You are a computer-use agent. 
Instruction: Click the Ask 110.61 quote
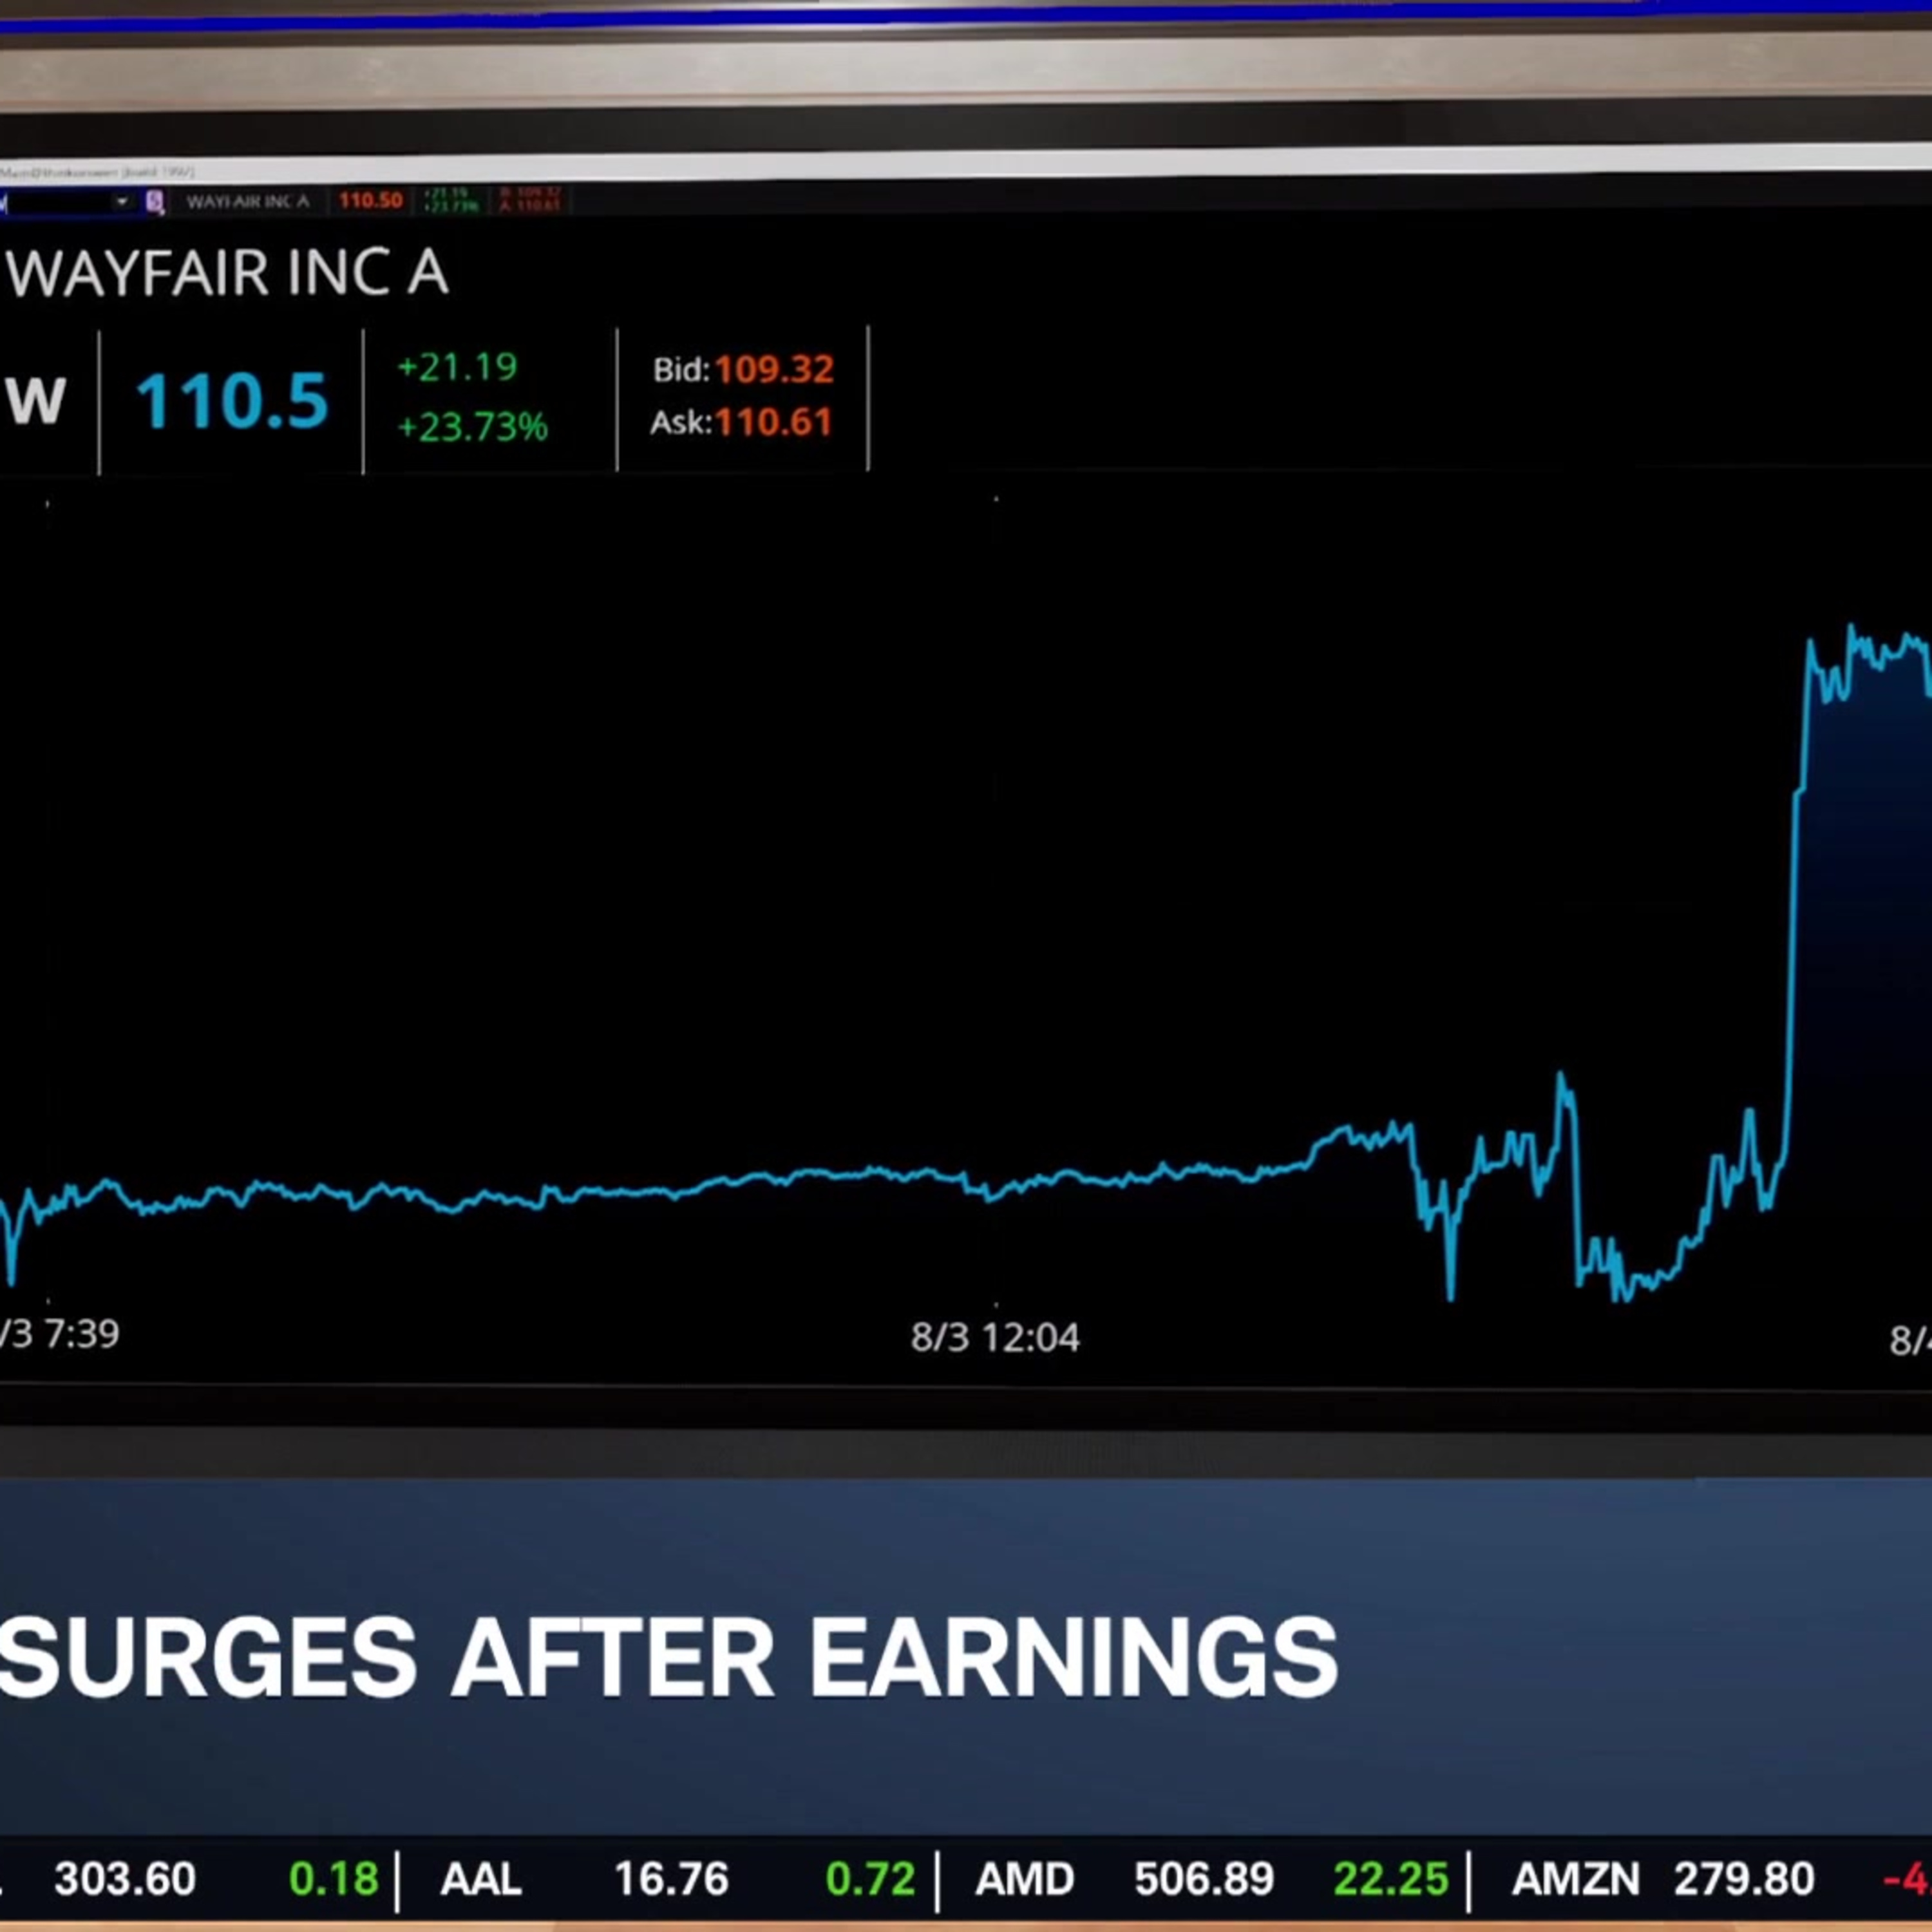point(741,422)
